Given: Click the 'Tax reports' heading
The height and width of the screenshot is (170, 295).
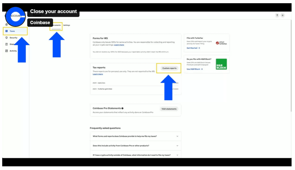Looking at the screenshot, I should 99,67.
